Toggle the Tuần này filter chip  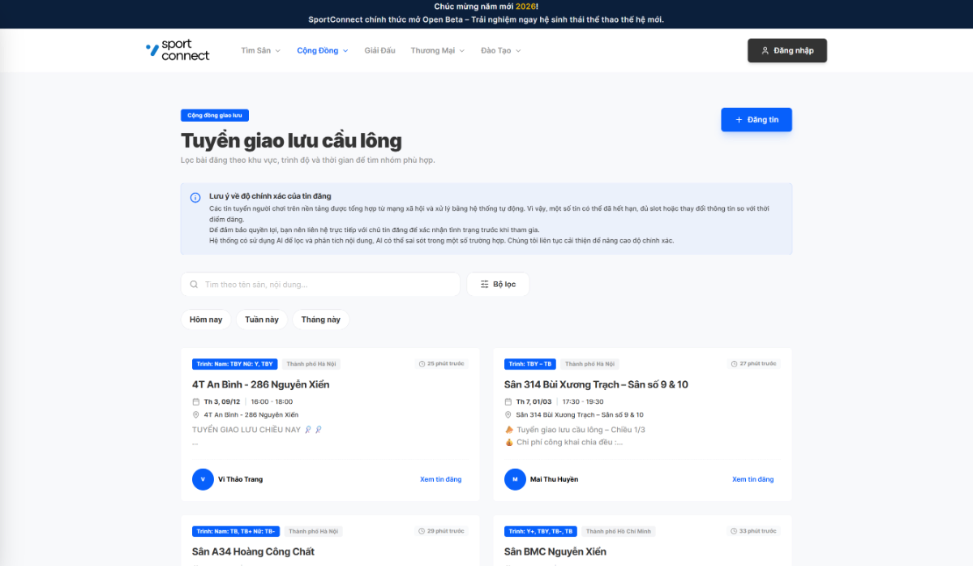point(262,319)
